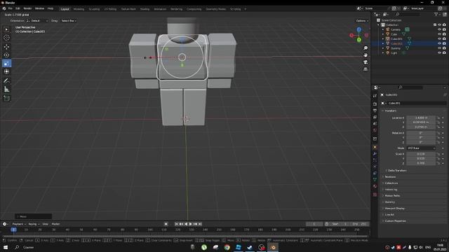Click the red X axis gizmo
The width and height of the screenshot is (449, 252).
(x=351, y=36)
